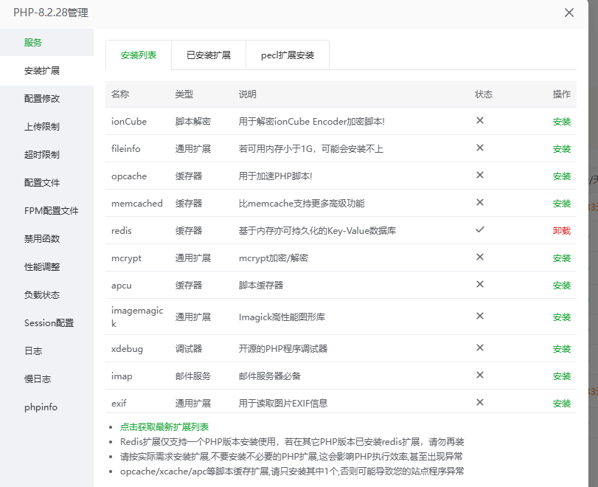598x487 pixels.
Task: Click the fileinfo not-installed X status icon
Action: (479, 148)
